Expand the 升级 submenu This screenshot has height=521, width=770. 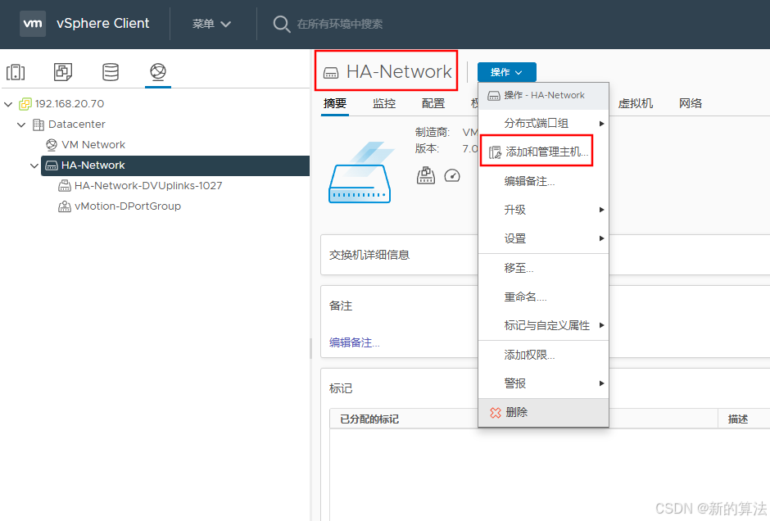click(544, 210)
